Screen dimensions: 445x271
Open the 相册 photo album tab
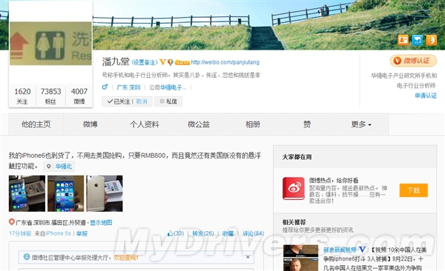[x=253, y=124]
